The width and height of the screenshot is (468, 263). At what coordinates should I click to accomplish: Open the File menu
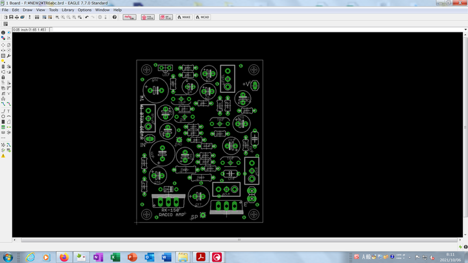click(x=5, y=10)
